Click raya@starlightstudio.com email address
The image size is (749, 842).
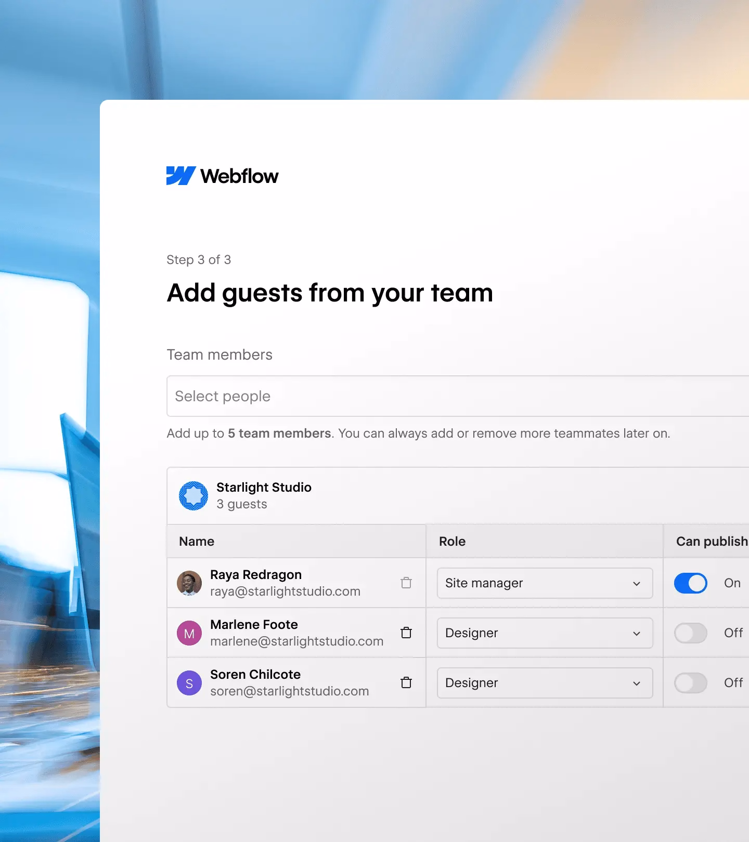click(285, 591)
